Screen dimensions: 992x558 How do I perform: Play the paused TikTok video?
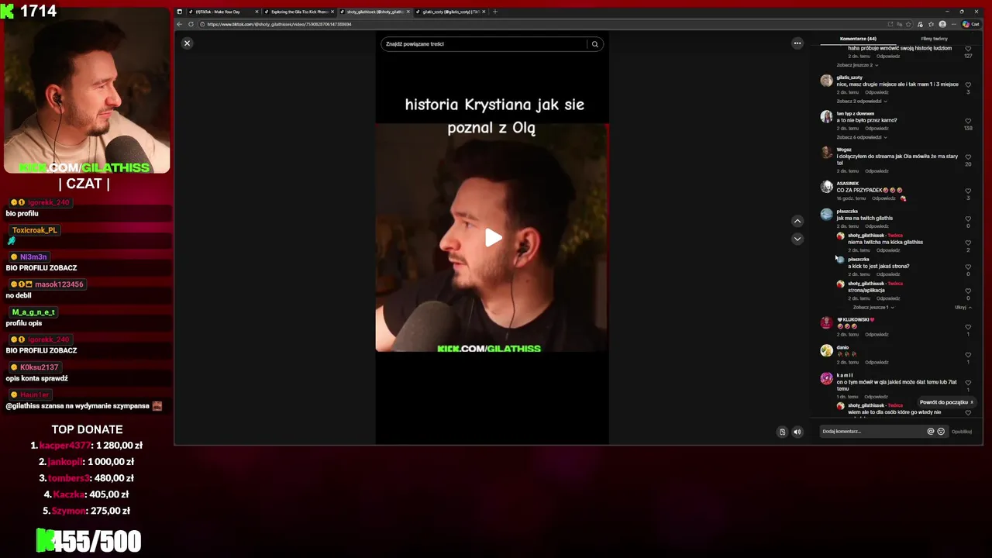(493, 238)
